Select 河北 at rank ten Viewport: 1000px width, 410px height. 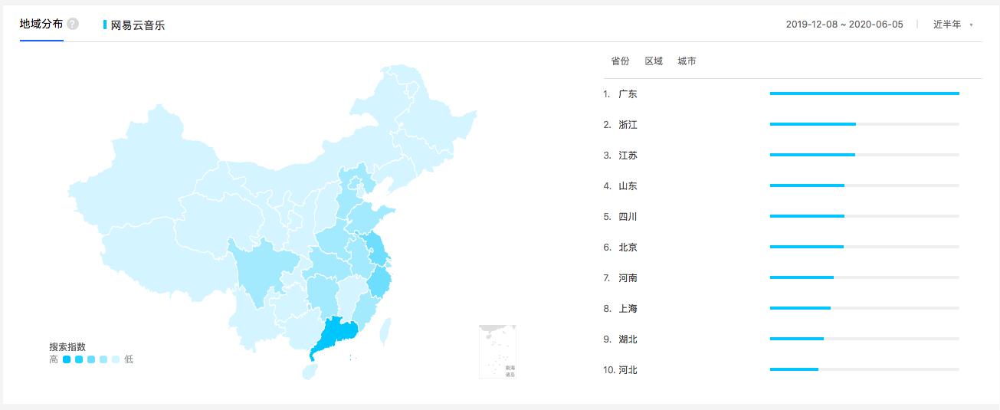628,369
